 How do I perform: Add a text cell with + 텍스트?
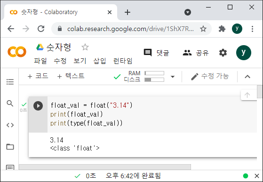pos(71,76)
